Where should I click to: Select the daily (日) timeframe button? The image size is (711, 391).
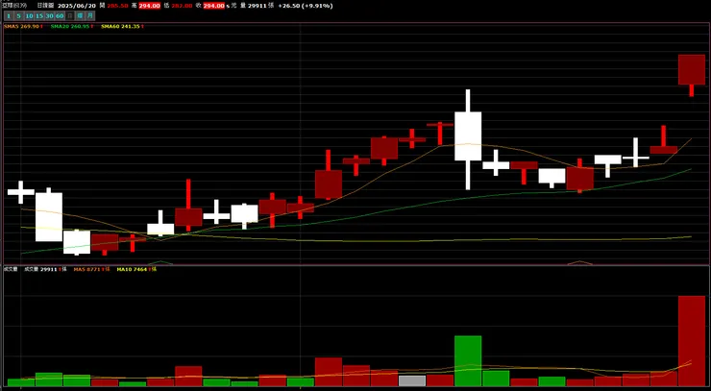[x=70, y=16]
